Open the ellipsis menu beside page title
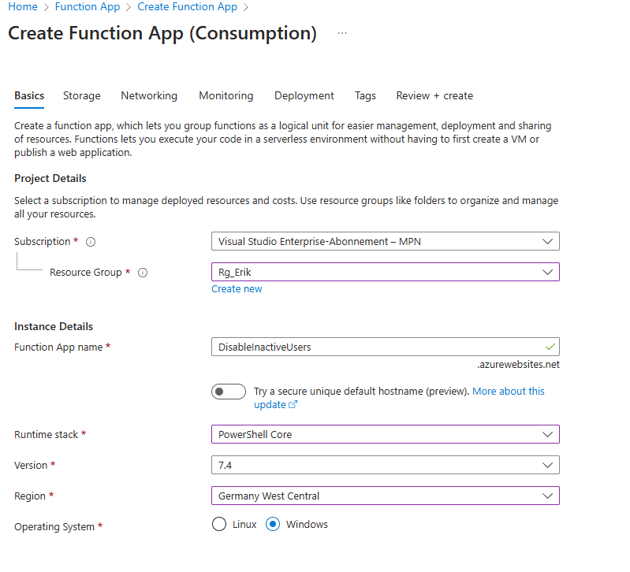The width and height of the screenshot is (630, 572). pos(341,33)
